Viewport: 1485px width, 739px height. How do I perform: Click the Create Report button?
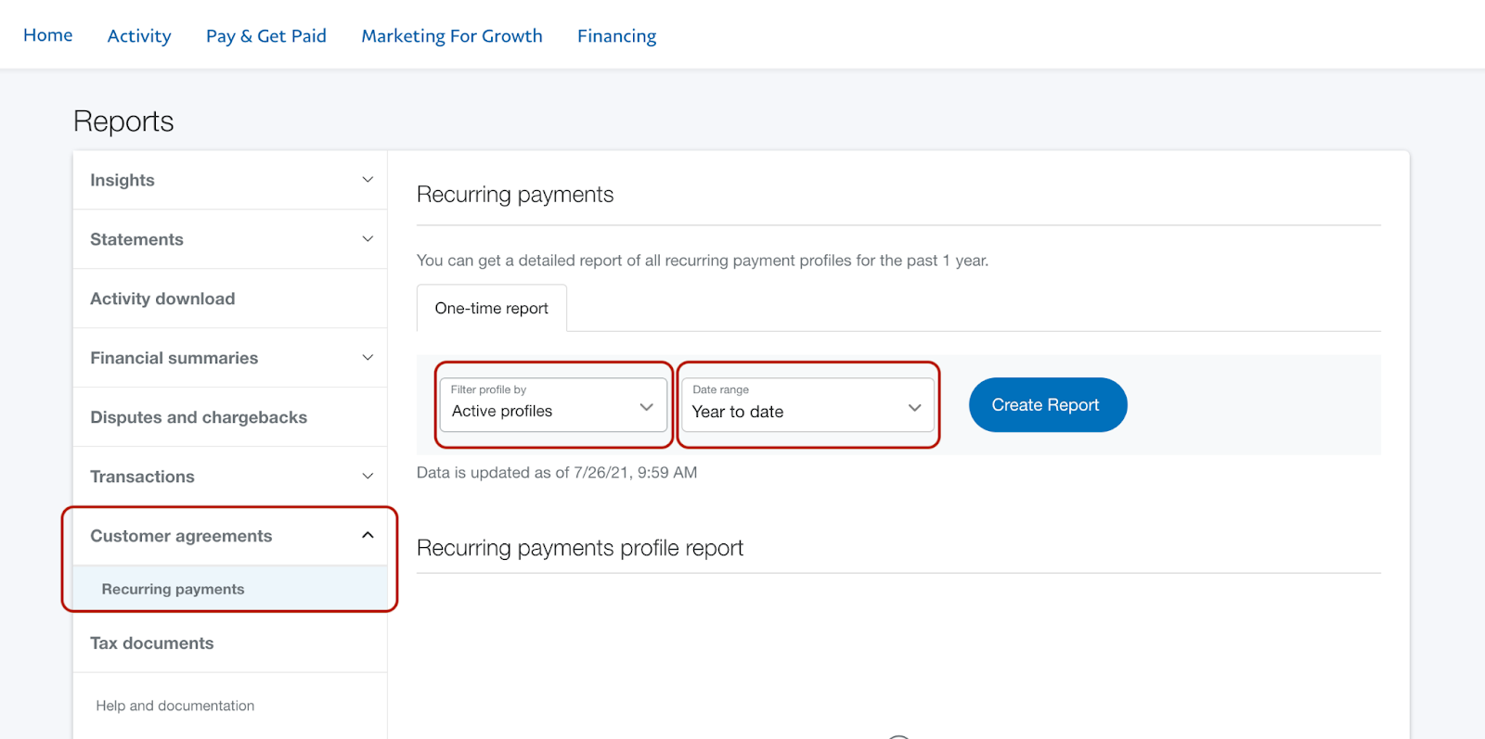tap(1048, 404)
